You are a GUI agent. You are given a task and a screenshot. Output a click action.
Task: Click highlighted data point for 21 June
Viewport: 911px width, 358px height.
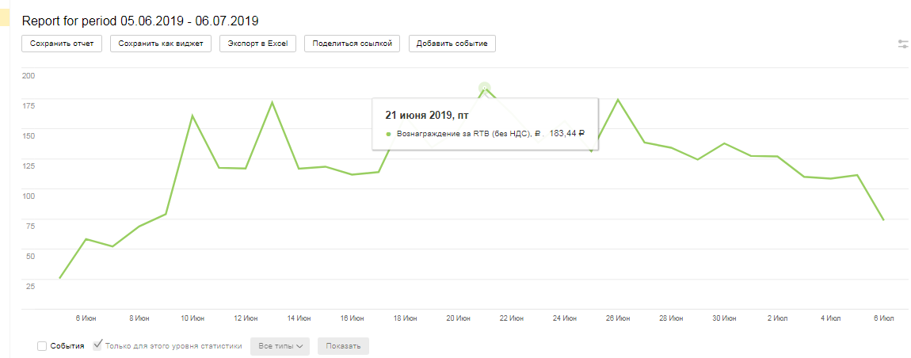[x=484, y=89]
